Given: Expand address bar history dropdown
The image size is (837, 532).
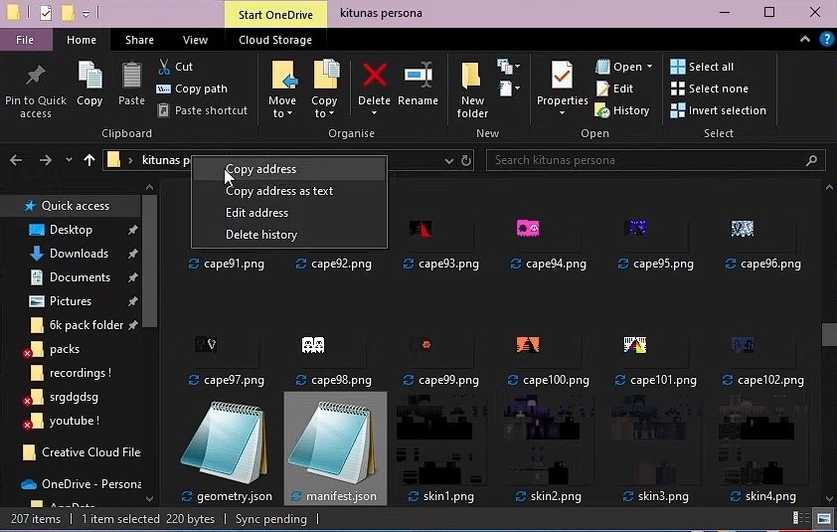Looking at the screenshot, I should pyautogui.click(x=449, y=160).
